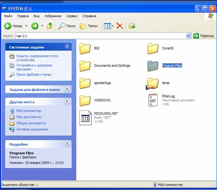The image size is (217, 190).
Task: Open the Сетевое окружение link
Action: [32, 130]
